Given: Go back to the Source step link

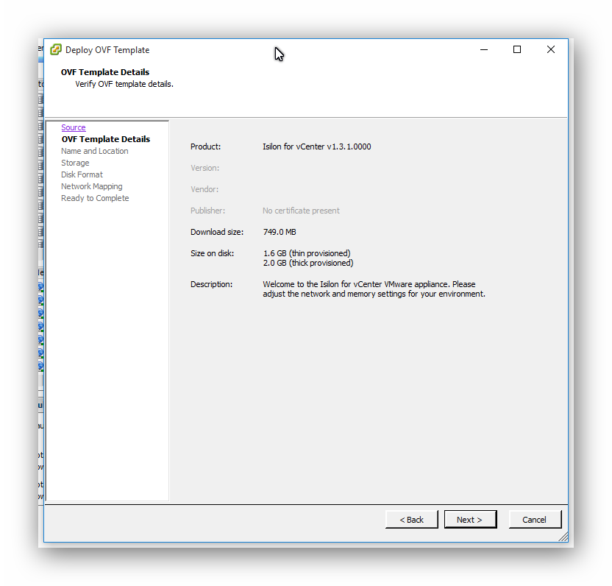Looking at the screenshot, I should [x=73, y=127].
